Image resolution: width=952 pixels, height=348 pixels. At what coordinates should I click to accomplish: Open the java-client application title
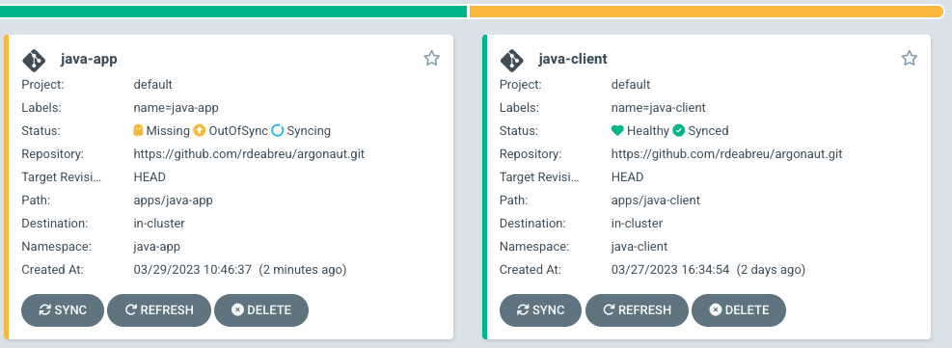pyautogui.click(x=573, y=59)
